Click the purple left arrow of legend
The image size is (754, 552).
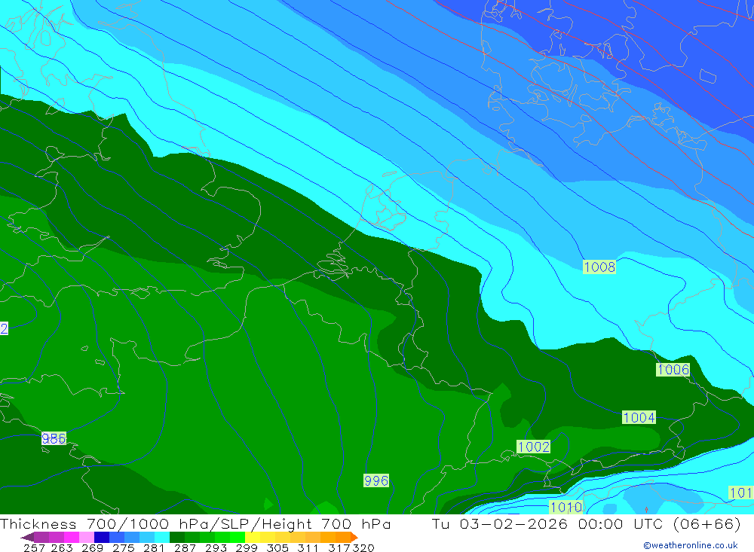click(x=27, y=537)
